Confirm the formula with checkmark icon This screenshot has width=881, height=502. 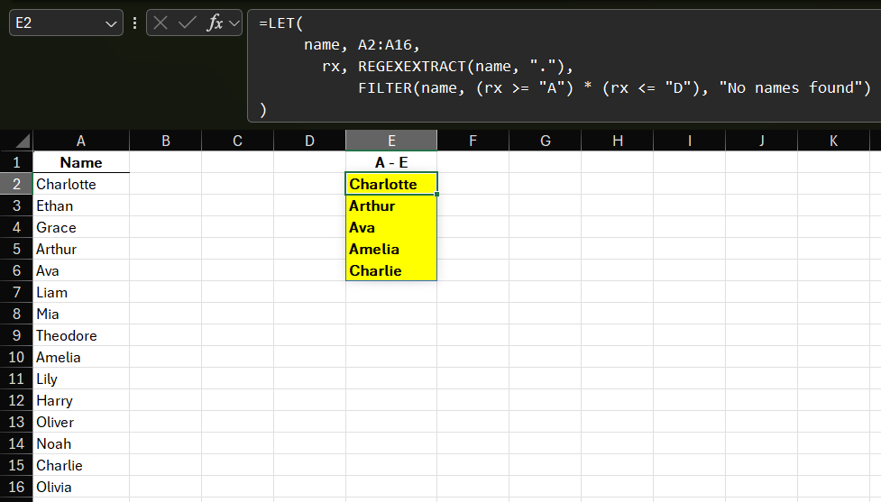point(187,23)
